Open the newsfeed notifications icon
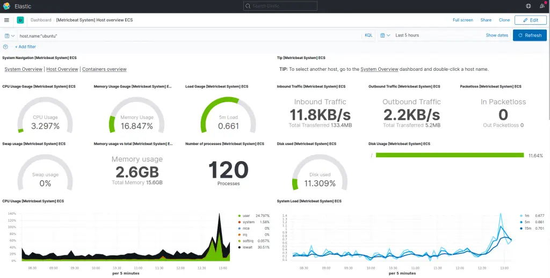 click(x=543, y=5)
